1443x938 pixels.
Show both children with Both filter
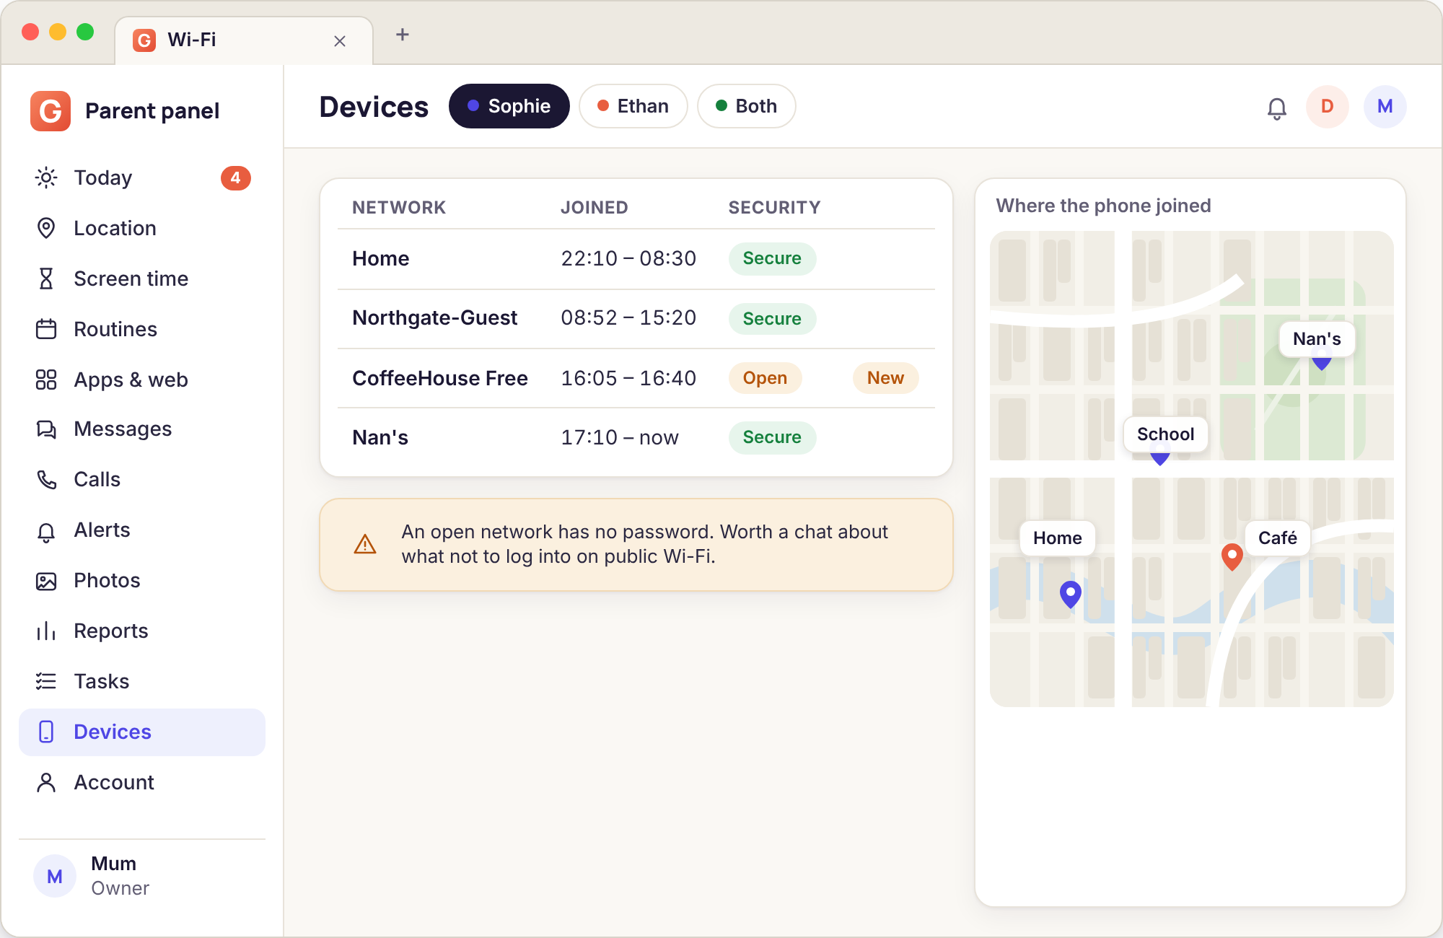coord(747,106)
